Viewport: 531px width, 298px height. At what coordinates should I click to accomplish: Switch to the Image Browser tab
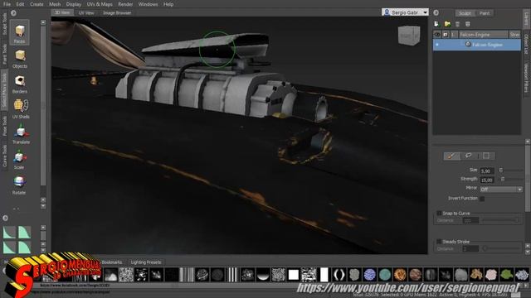(x=117, y=13)
